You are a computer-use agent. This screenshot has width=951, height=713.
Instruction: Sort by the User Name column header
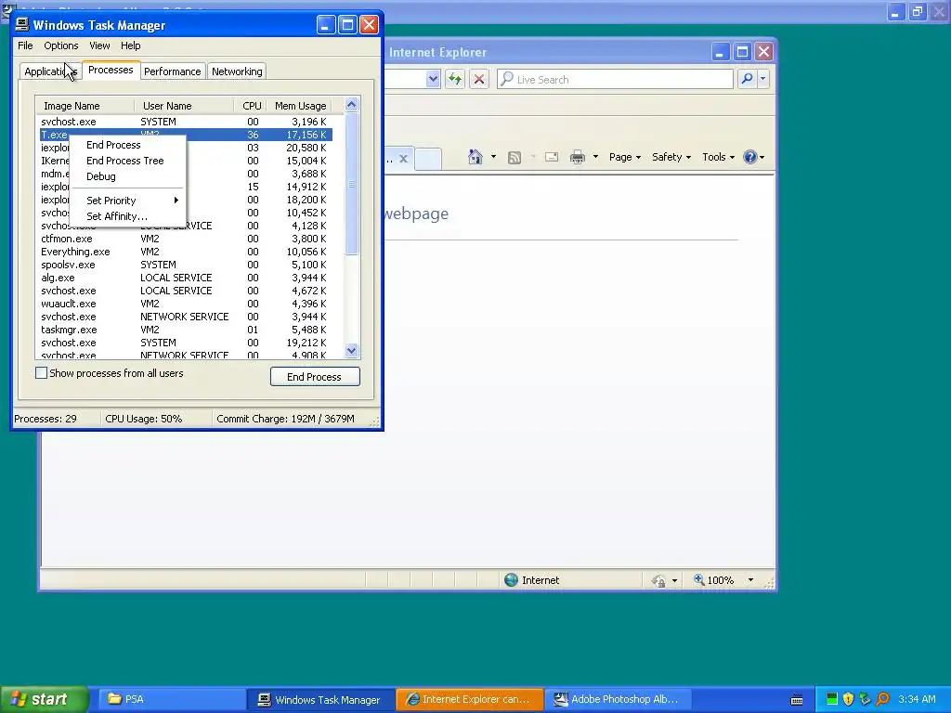184,106
